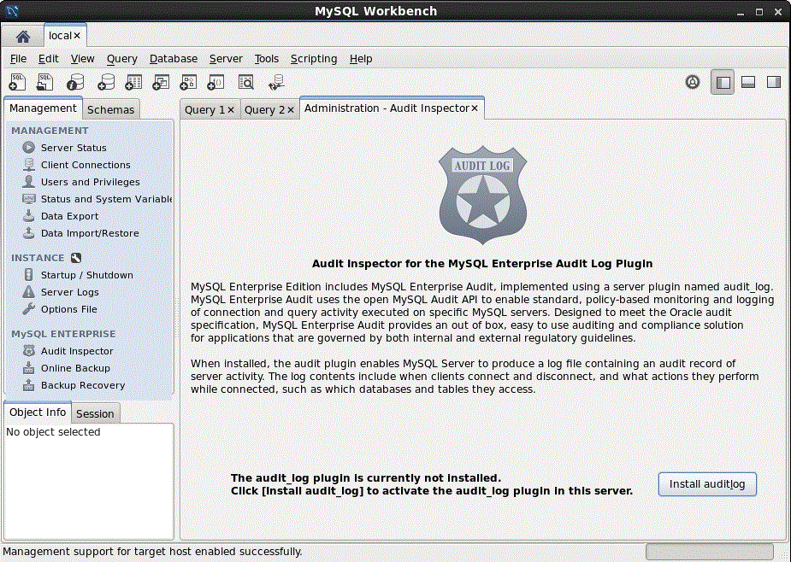Open the Server menu dropdown
This screenshot has height=562, width=791.
pos(226,59)
